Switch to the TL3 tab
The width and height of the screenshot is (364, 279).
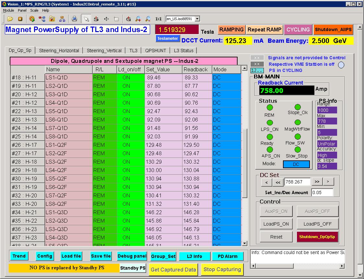point(133,51)
